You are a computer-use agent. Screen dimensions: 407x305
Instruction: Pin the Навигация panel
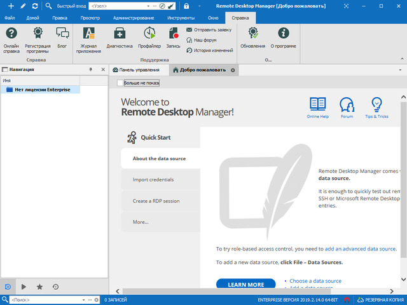point(90,69)
